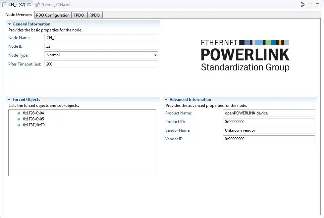
Task: Switch to the TPDO tab
Action: click(x=79, y=15)
